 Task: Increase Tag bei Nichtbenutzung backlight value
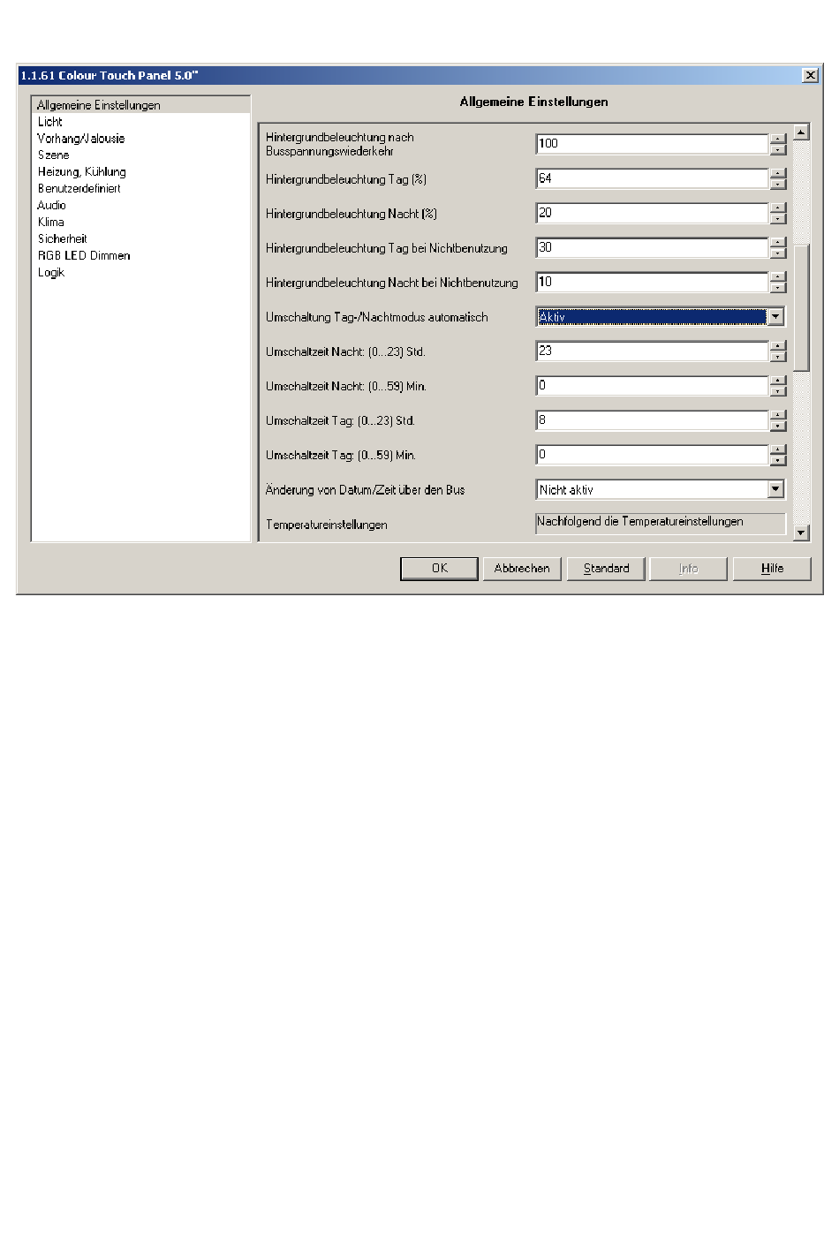(777, 242)
